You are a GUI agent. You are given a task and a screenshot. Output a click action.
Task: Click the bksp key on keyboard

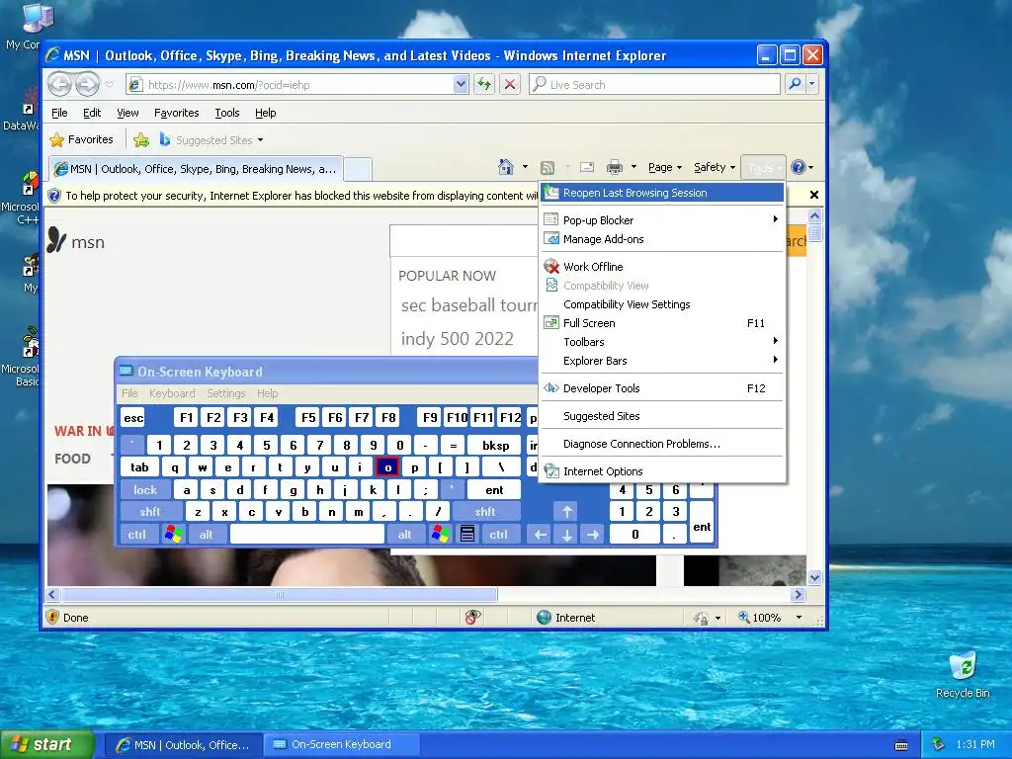(495, 445)
